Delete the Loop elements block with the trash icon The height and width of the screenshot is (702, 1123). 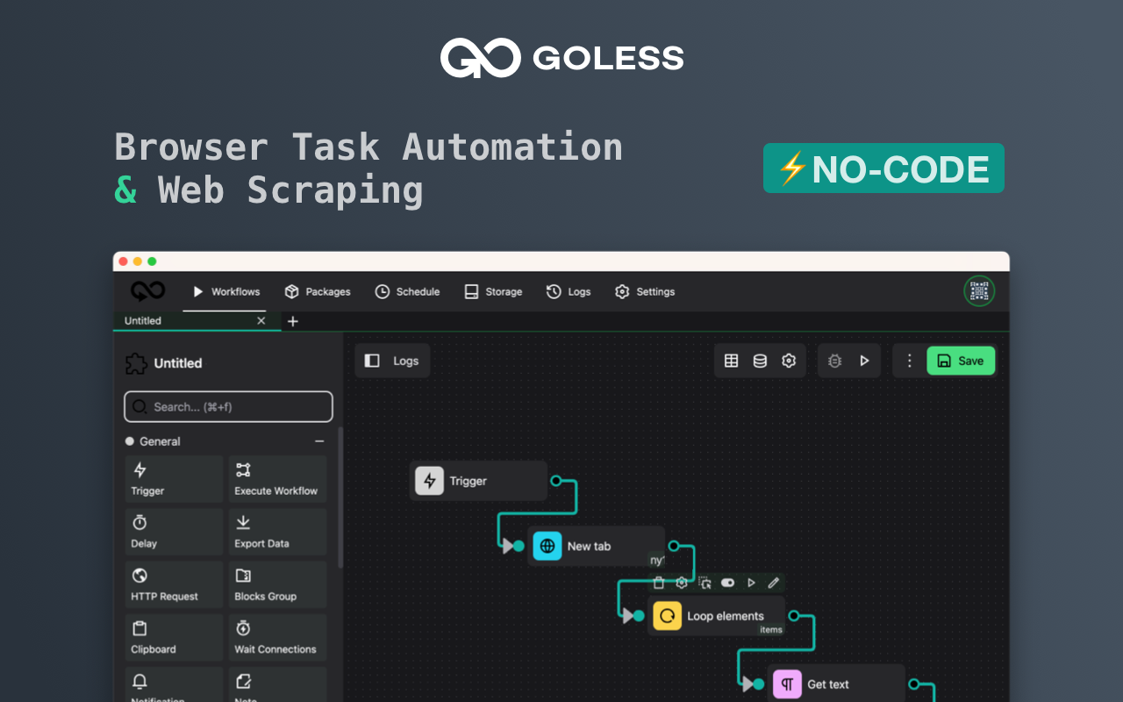657,582
